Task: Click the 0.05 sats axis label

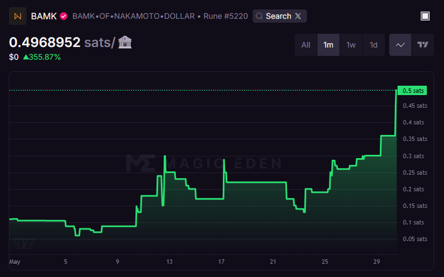Action: click(415, 239)
